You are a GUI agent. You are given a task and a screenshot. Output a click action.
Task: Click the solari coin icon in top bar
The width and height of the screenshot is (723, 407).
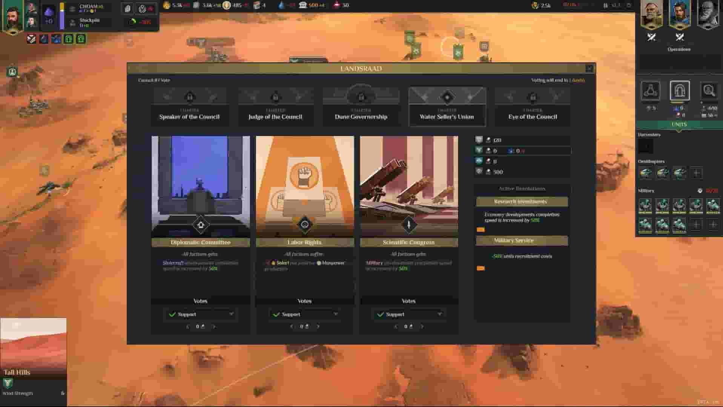coord(226,5)
